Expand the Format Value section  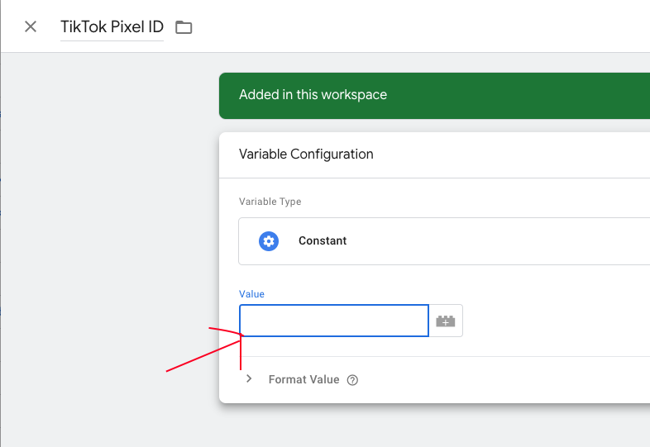coord(249,378)
